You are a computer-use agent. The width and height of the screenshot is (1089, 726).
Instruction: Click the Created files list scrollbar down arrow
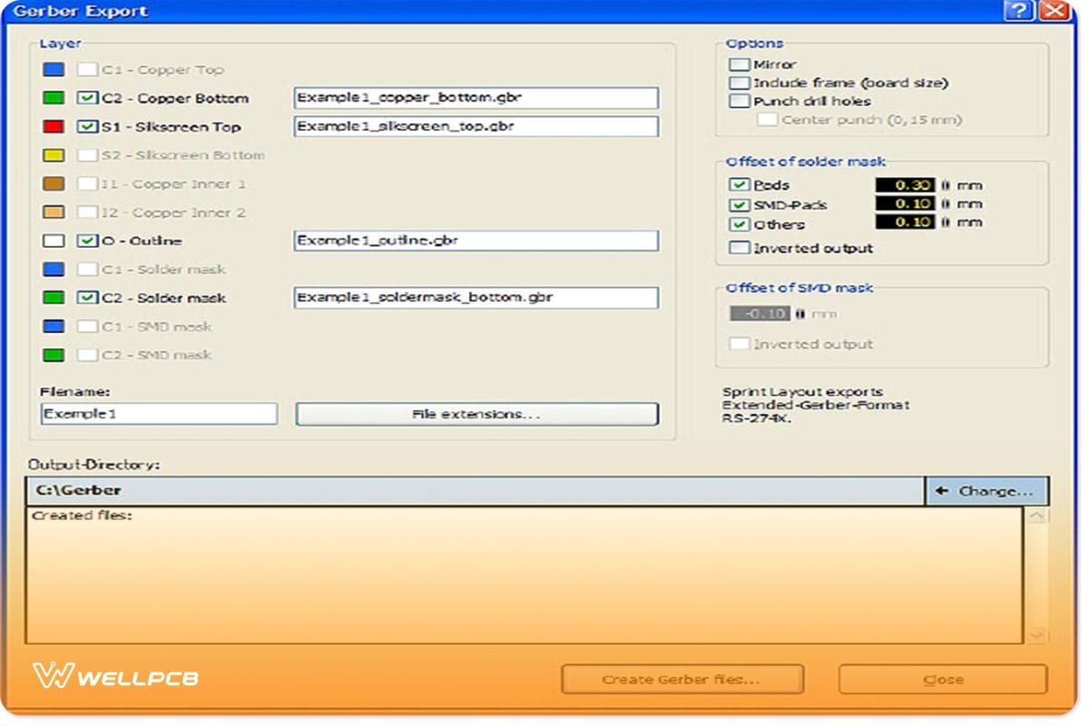(1036, 635)
